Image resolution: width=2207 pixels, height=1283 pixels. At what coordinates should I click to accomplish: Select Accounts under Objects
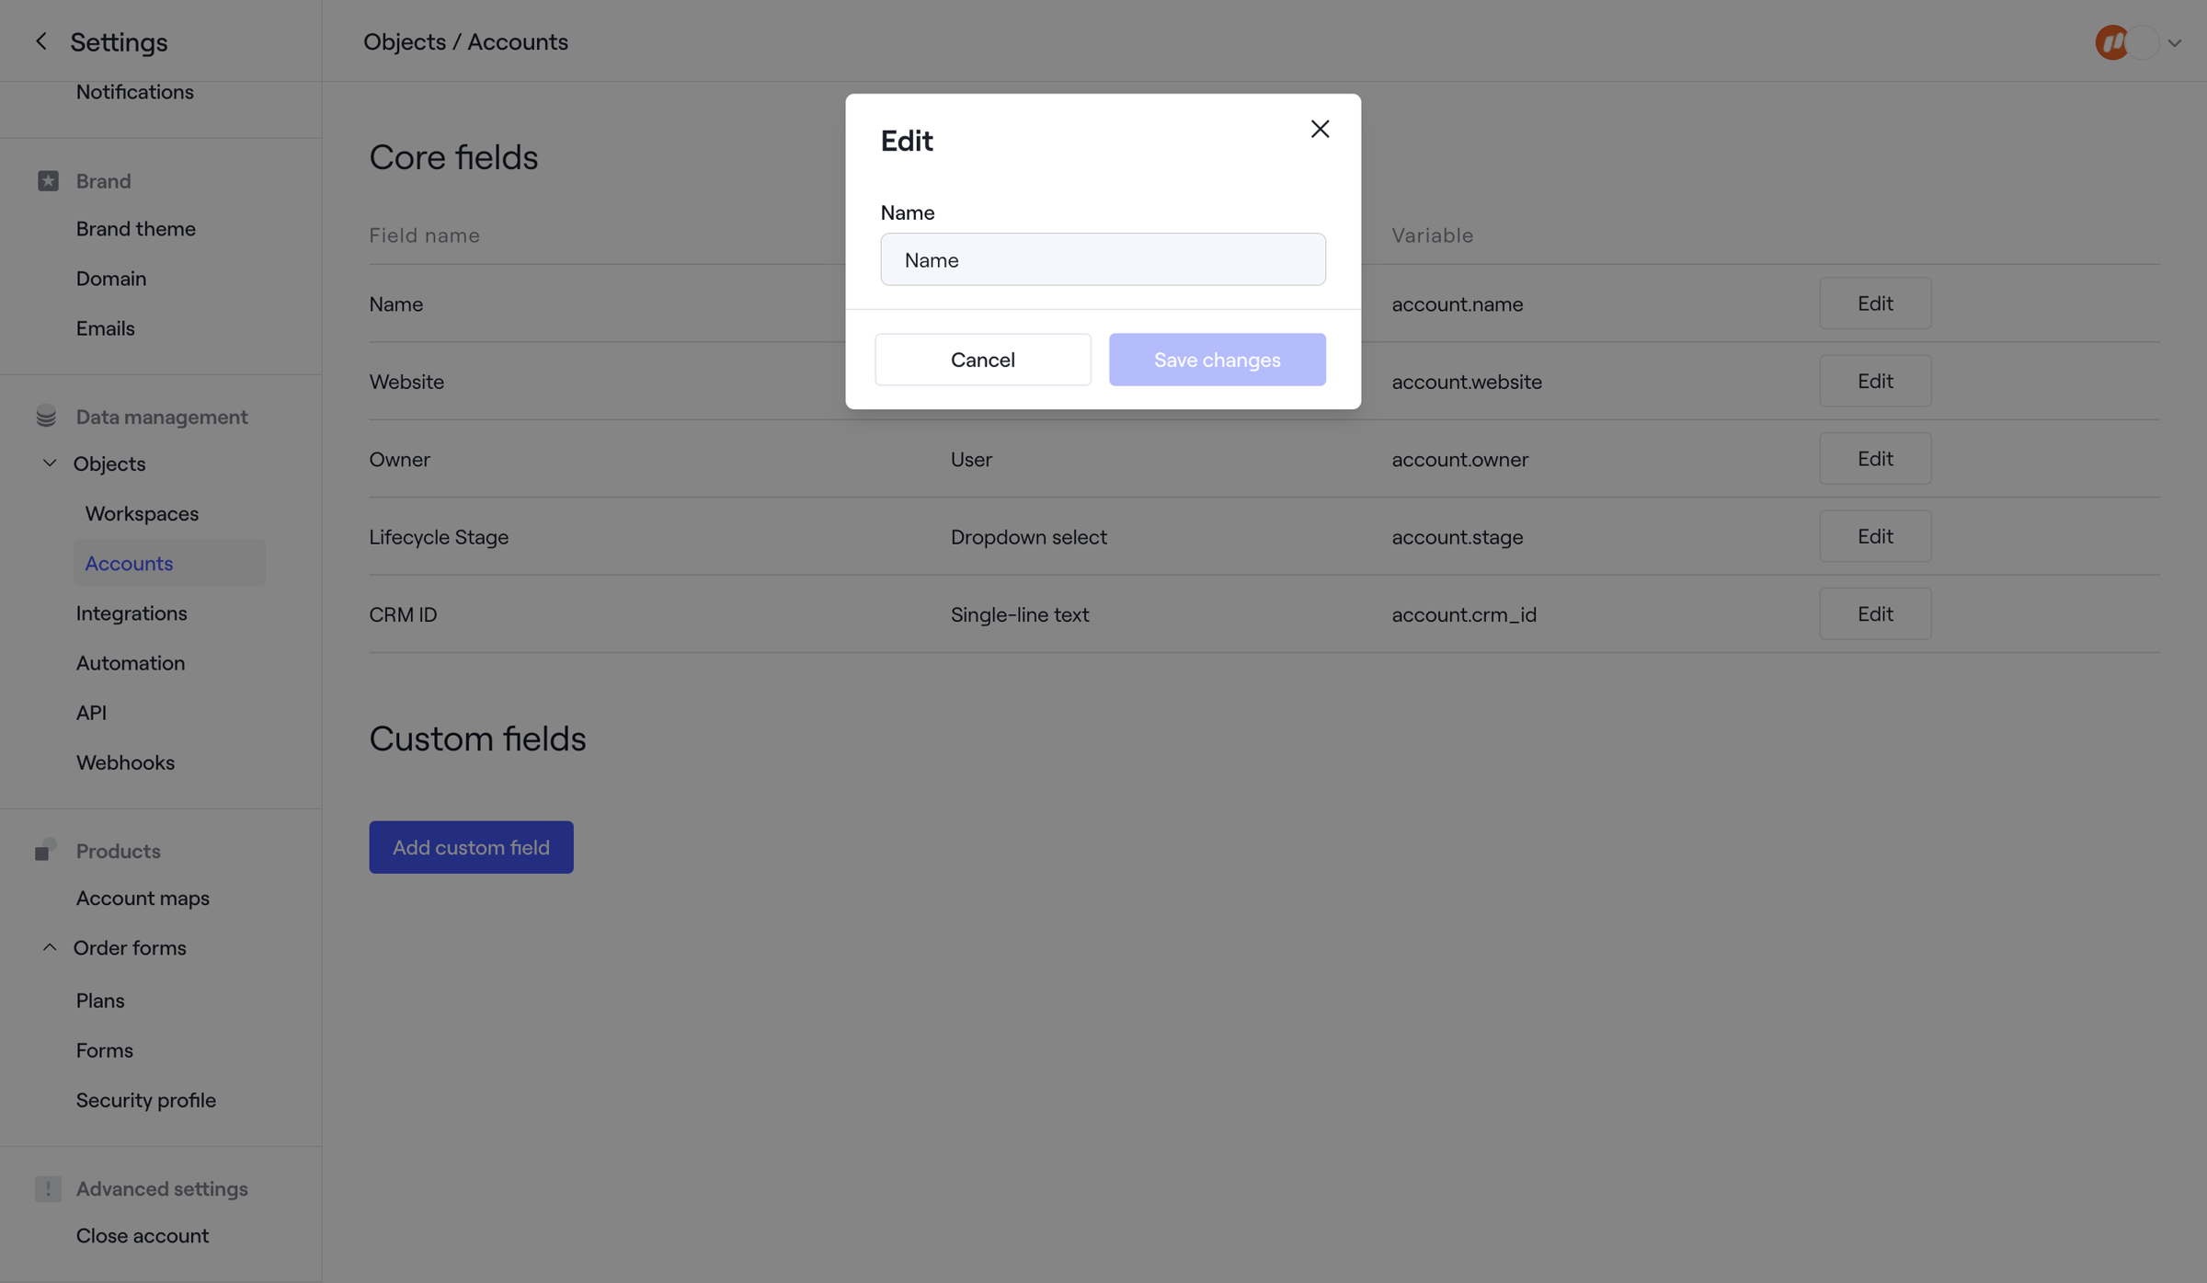169,563
